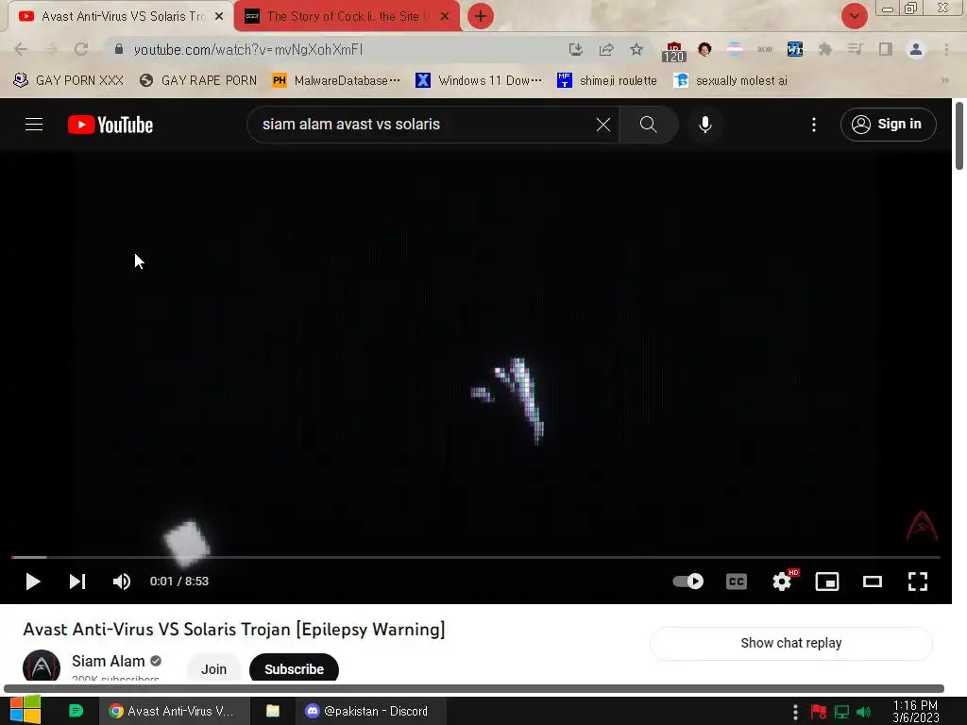Open the Chrome profile icon

916,49
